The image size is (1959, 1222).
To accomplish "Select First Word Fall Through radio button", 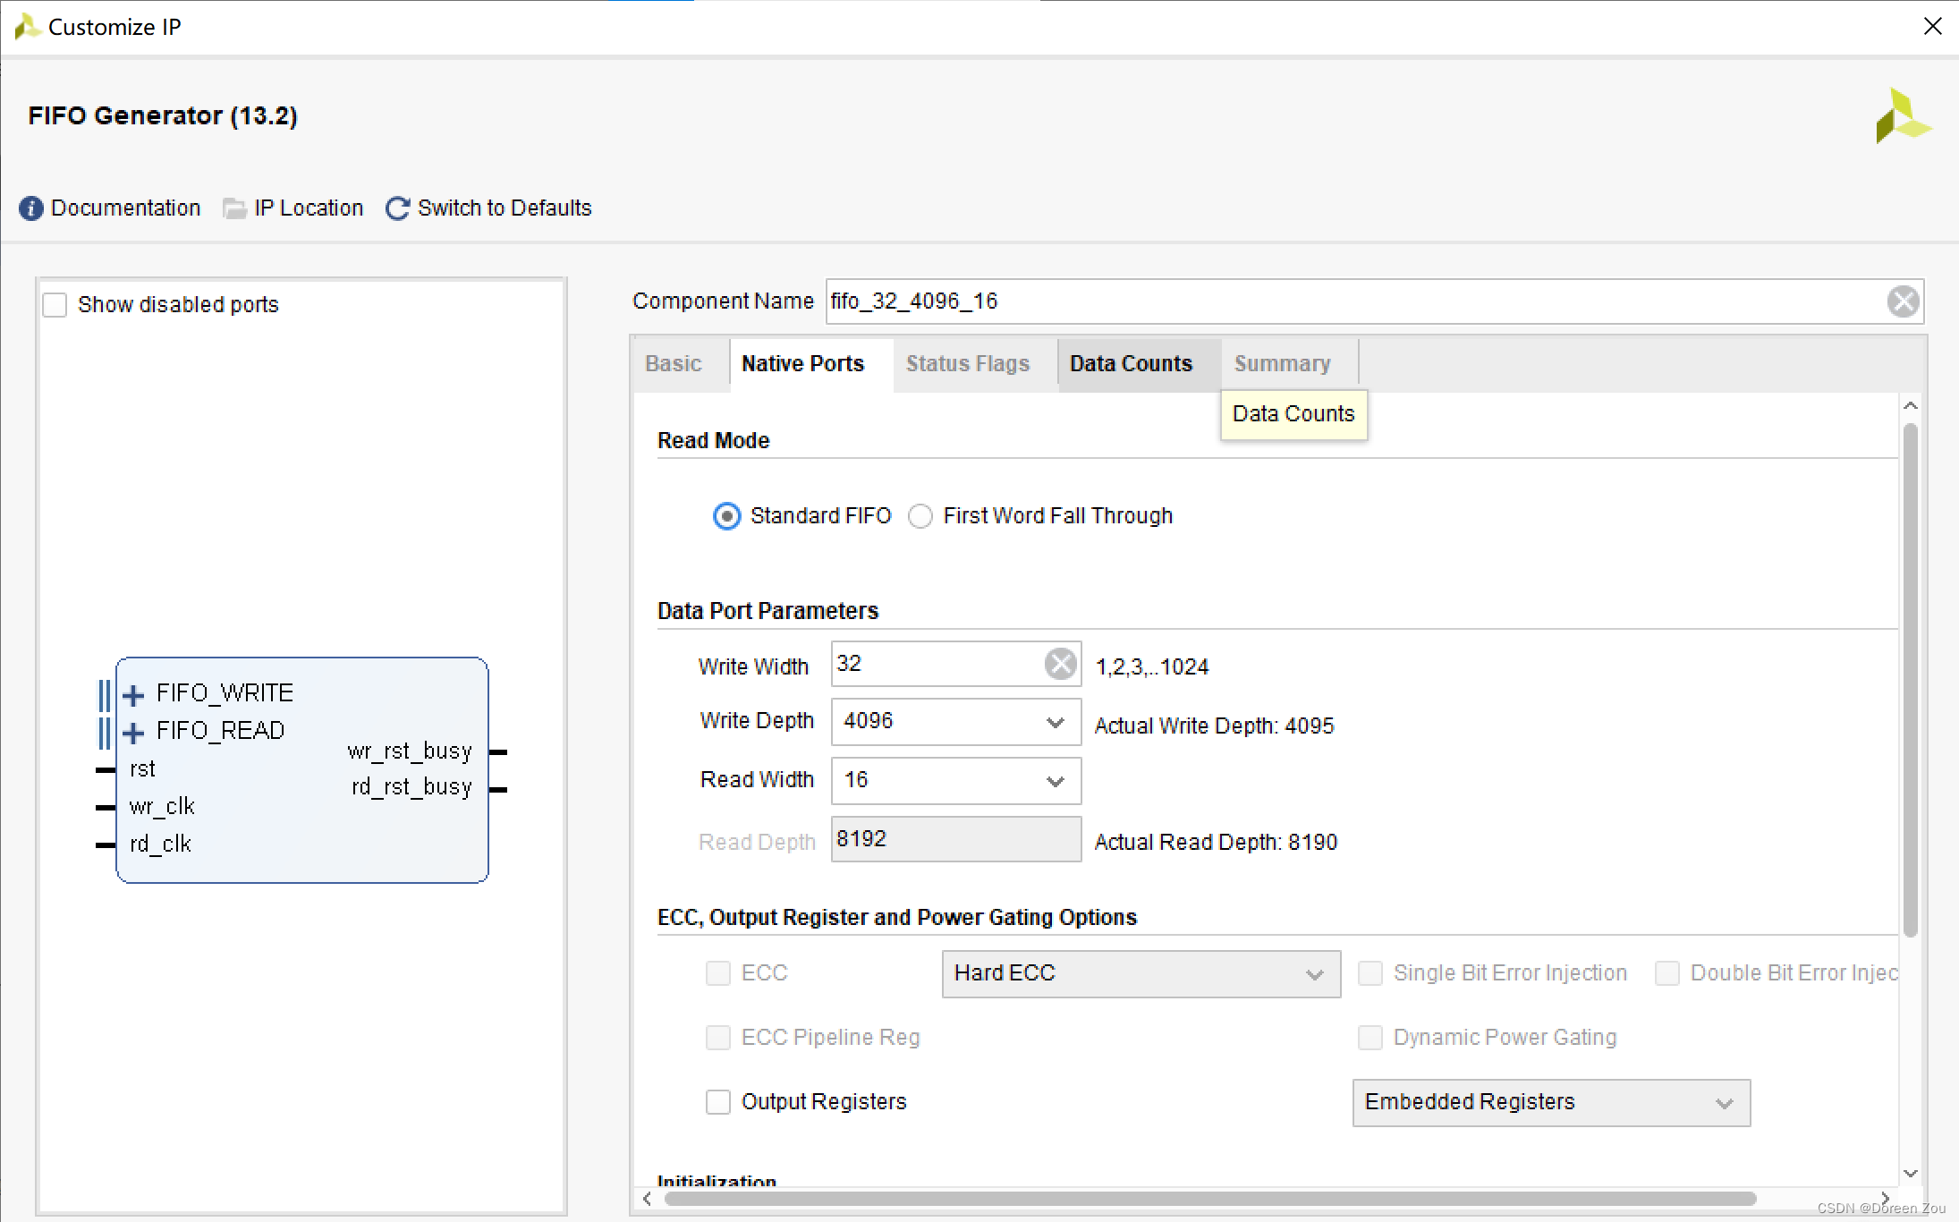I will pyautogui.click(x=920, y=516).
